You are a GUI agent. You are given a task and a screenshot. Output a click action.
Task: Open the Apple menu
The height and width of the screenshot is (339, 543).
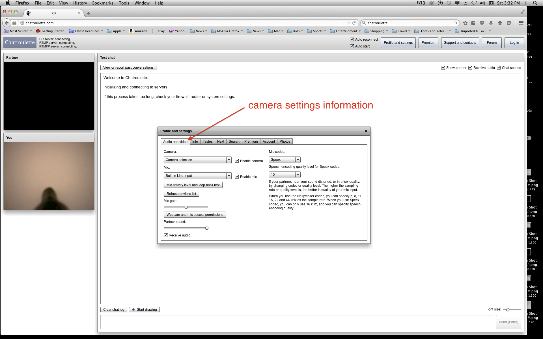[x=8, y=3]
